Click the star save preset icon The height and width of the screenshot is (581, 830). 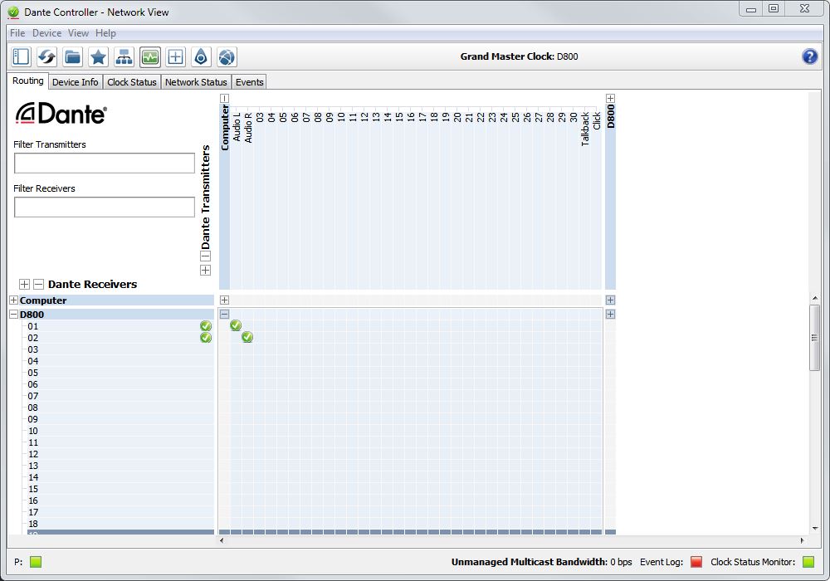pos(98,56)
